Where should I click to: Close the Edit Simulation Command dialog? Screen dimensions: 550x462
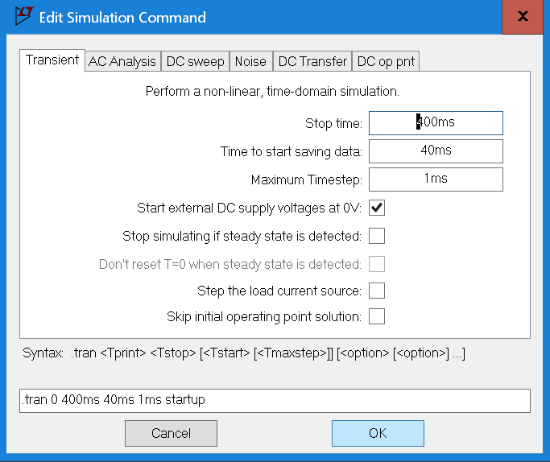point(523,17)
